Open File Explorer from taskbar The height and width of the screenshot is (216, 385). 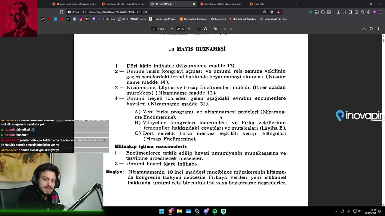point(180,211)
